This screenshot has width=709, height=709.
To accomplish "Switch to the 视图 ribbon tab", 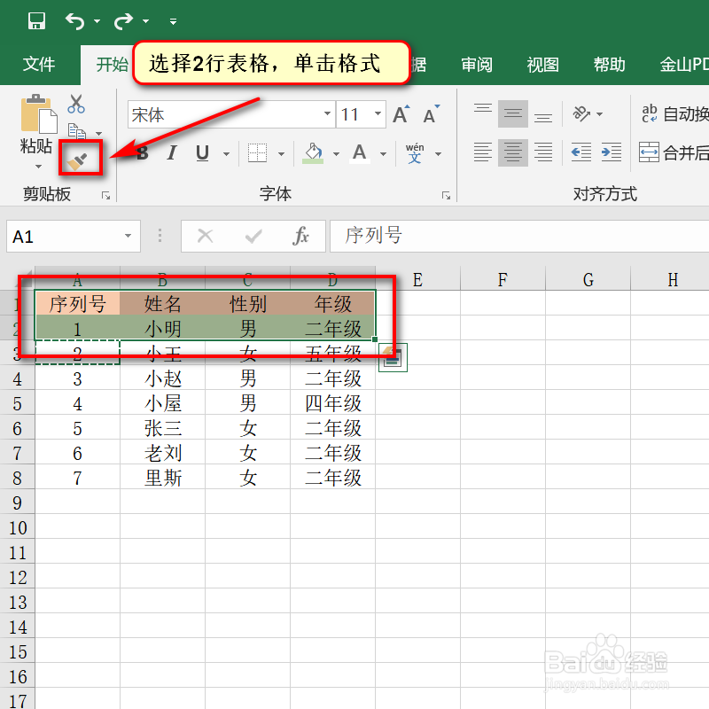I will click(x=542, y=64).
